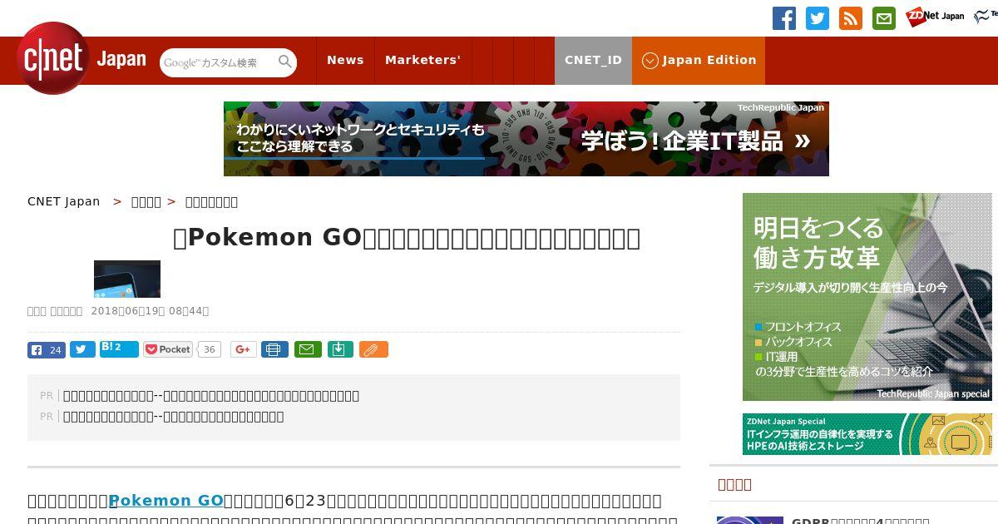Image resolution: width=998 pixels, height=524 pixels.
Task: Open the ZDNet Japan logo link
Action: pos(935,17)
